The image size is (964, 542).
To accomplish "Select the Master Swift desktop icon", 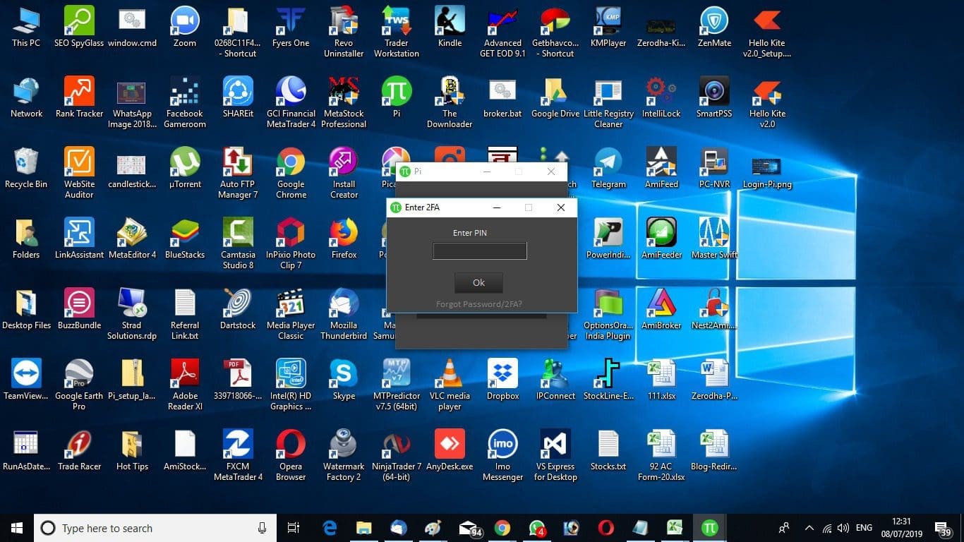I will pos(714,239).
